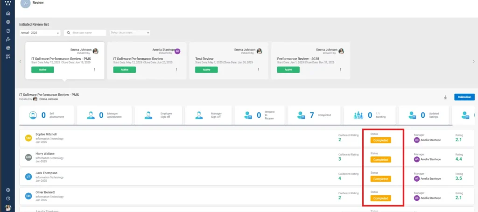Click Completed status badge for Jack Thompson

point(381,179)
